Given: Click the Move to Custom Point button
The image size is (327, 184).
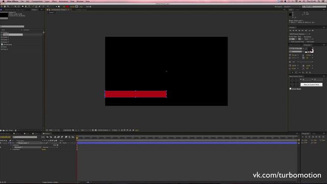Looking at the screenshot, I should pyautogui.click(x=311, y=84).
